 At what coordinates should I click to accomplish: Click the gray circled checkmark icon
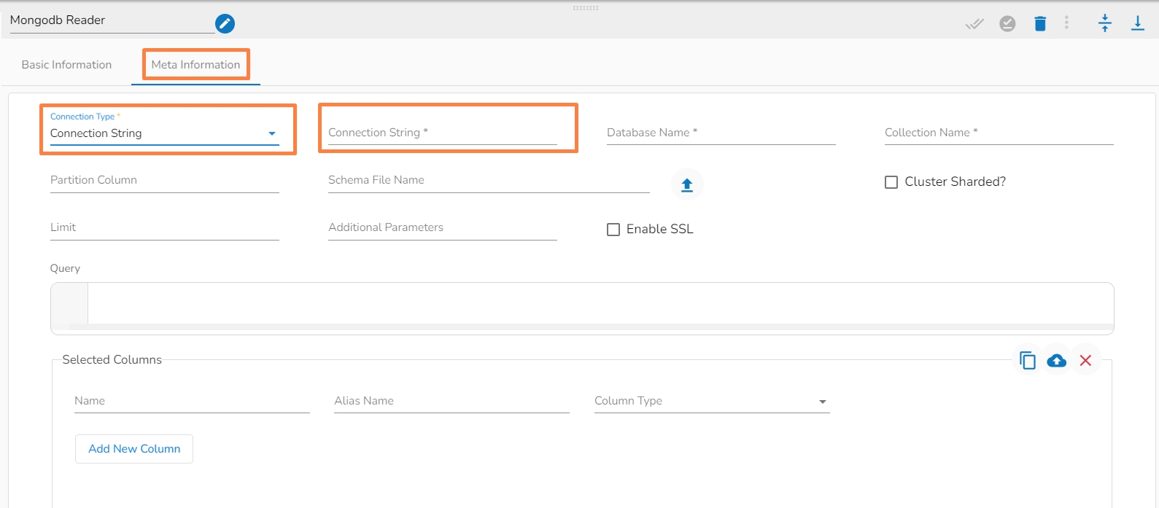tap(1007, 24)
